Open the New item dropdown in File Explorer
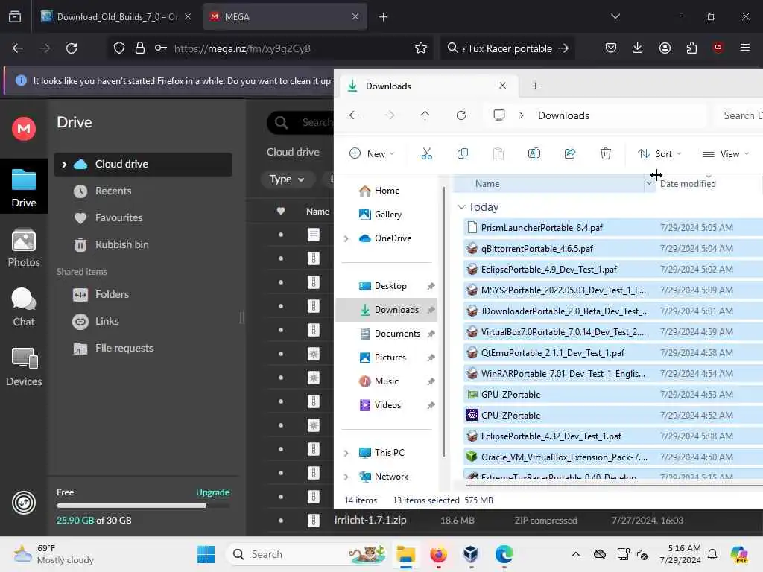Image resolution: width=763 pixels, height=572 pixels. (x=373, y=153)
